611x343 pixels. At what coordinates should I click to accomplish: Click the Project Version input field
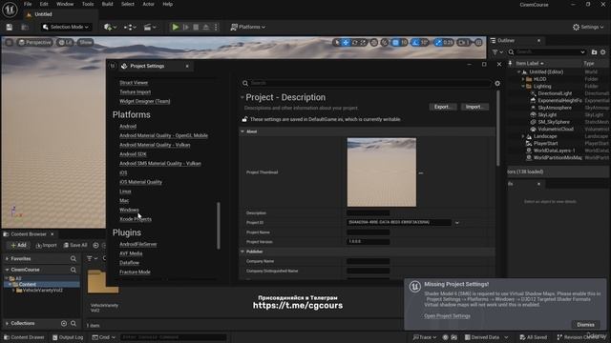368,241
